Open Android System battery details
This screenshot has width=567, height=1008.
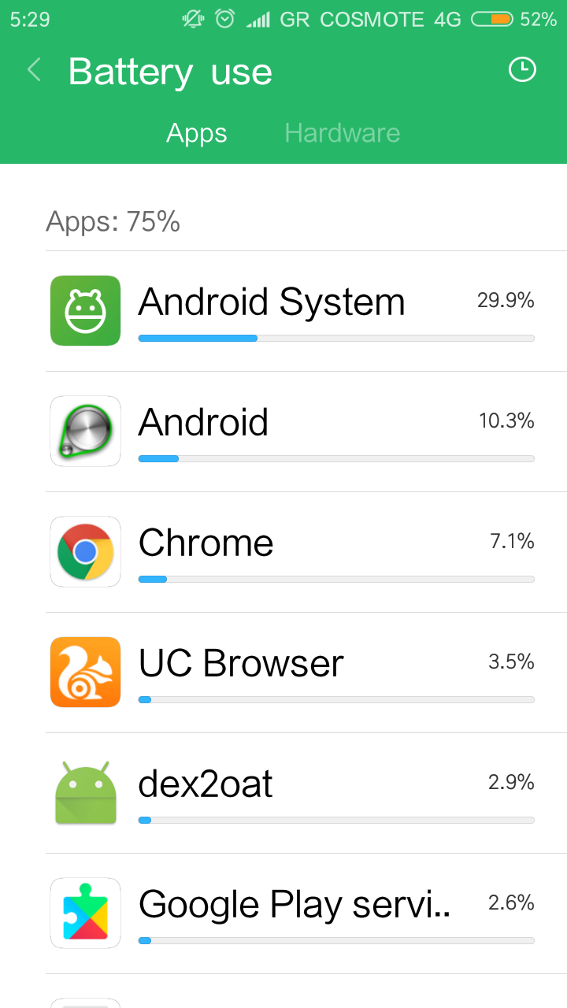[271, 302]
